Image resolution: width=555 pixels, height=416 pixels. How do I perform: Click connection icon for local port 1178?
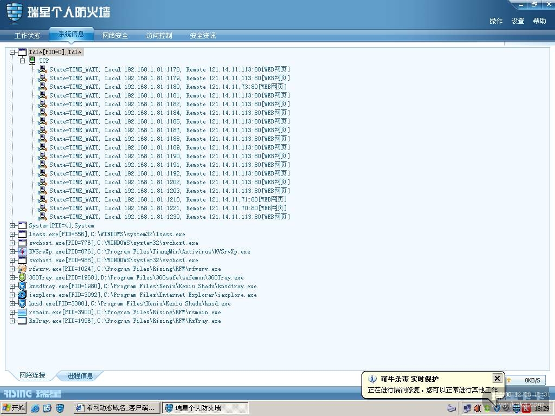43,69
